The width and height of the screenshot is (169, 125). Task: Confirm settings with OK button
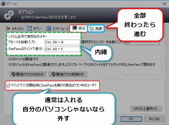131,119
